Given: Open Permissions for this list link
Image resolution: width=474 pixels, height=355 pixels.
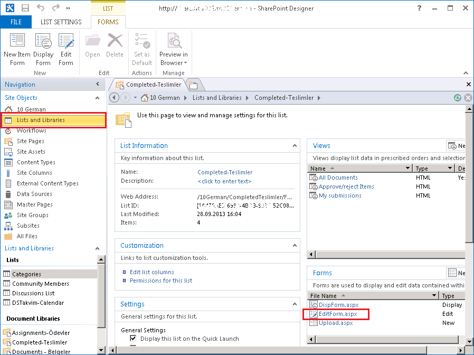Looking at the screenshot, I should [161, 281].
